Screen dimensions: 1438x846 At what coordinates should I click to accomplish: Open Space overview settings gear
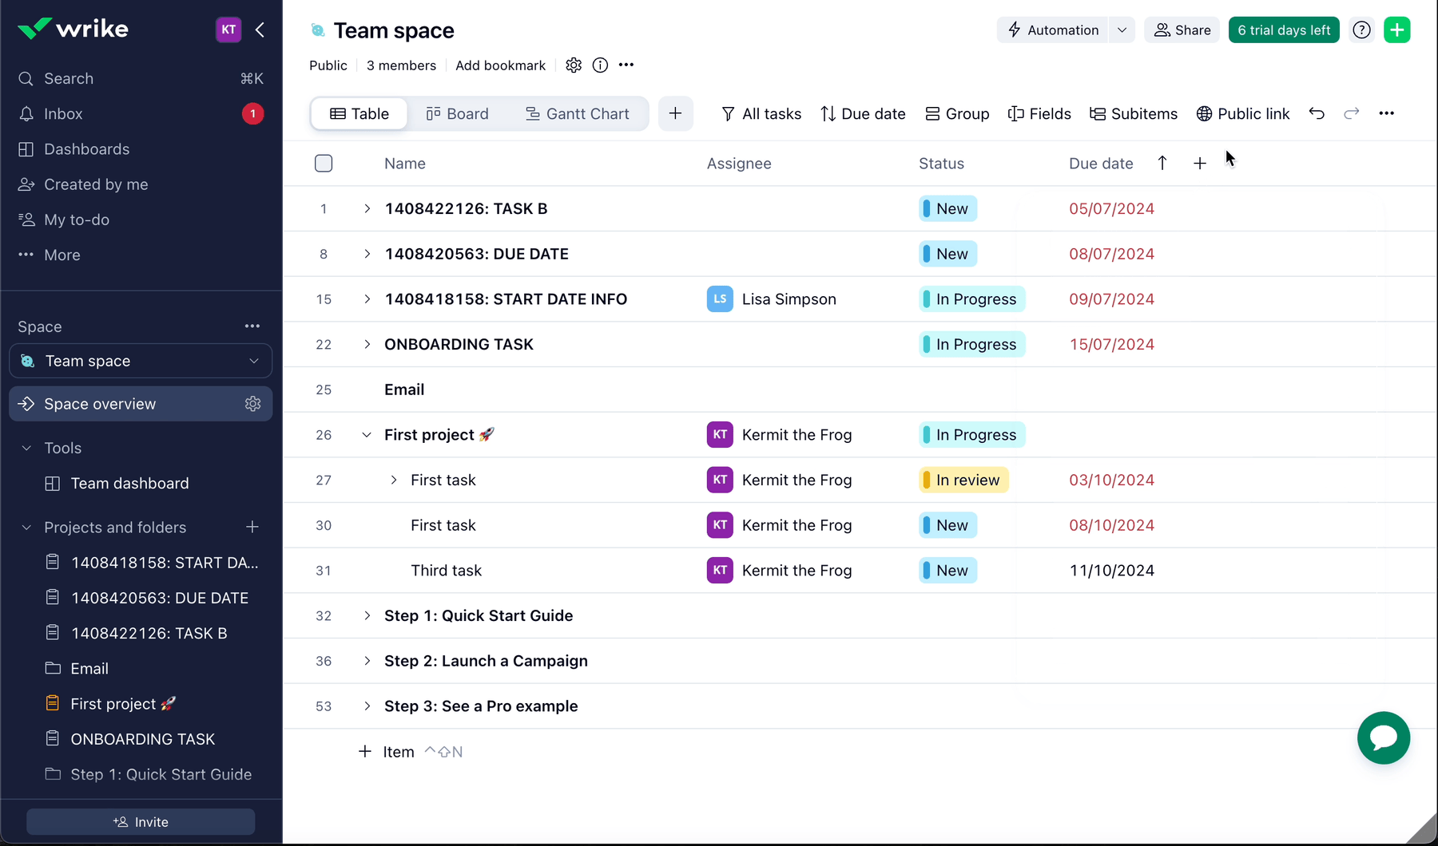pyautogui.click(x=252, y=403)
